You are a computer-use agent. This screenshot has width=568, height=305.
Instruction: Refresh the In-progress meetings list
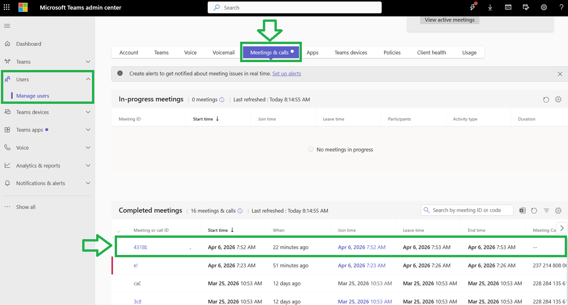pyautogui.click(x=546, y=100)
